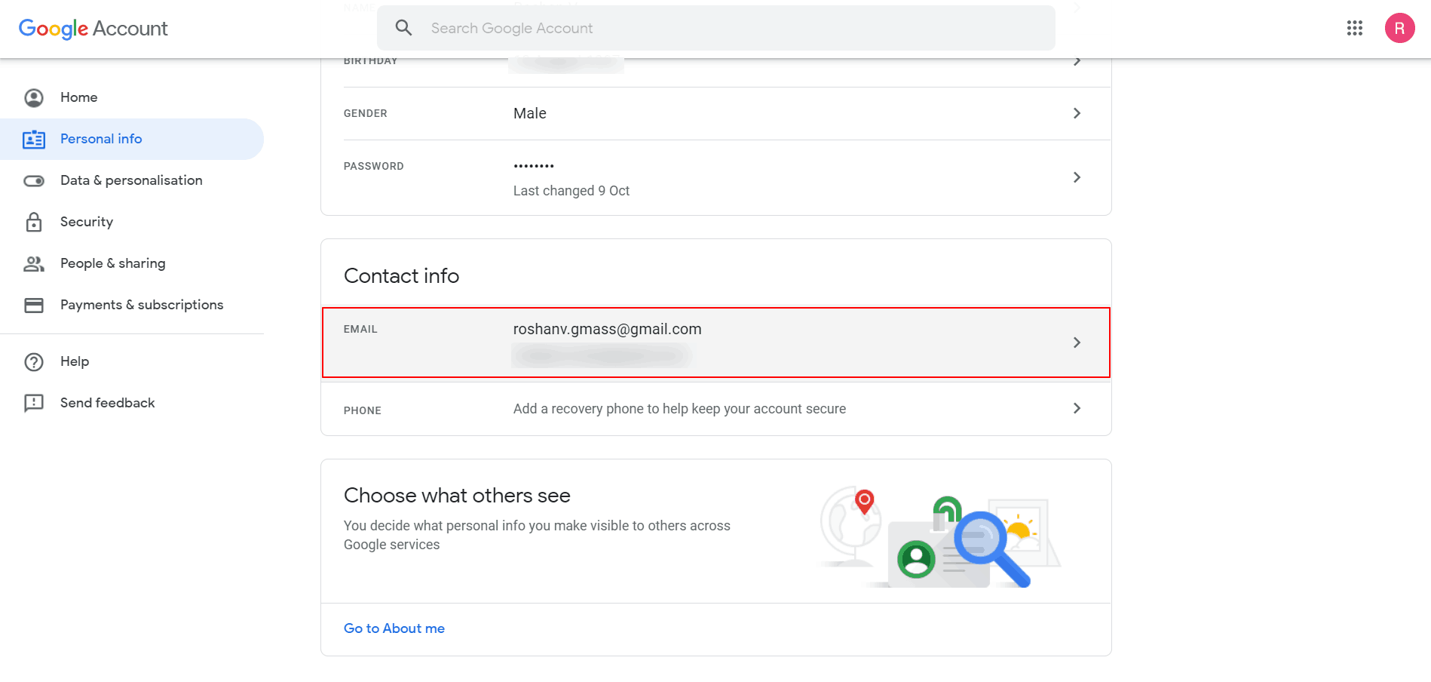Click the Google Account logo
The width and height of the screenshot is (1431, 682).
[93, 29]
